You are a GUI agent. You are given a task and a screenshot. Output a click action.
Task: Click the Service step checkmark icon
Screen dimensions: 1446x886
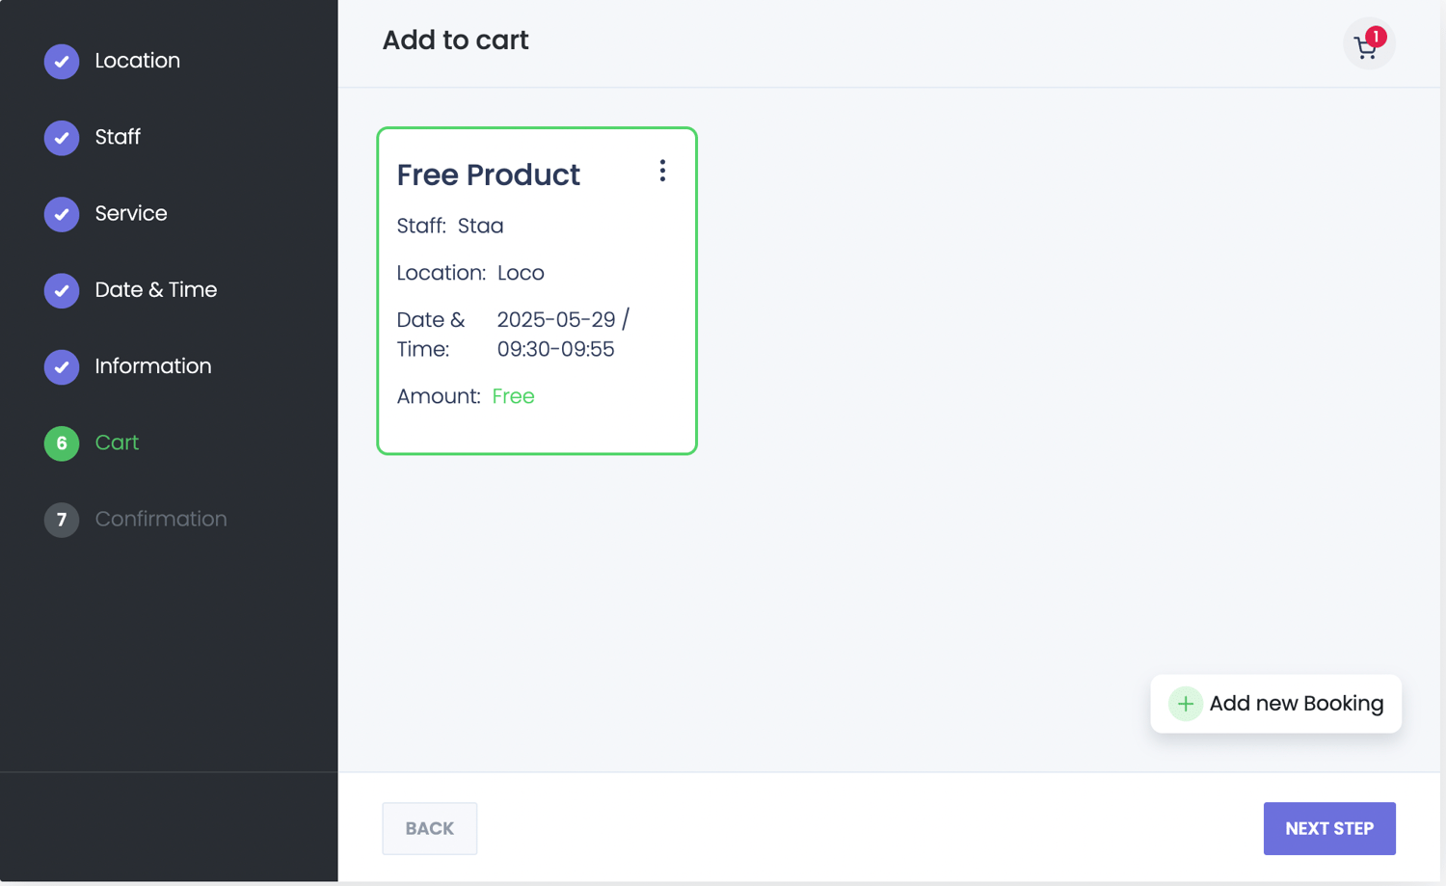(62, 214)
